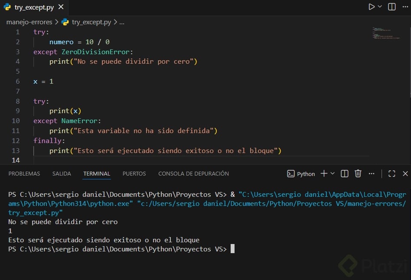
Task: Open the SALIDA output tab
Action: [62, 173]
